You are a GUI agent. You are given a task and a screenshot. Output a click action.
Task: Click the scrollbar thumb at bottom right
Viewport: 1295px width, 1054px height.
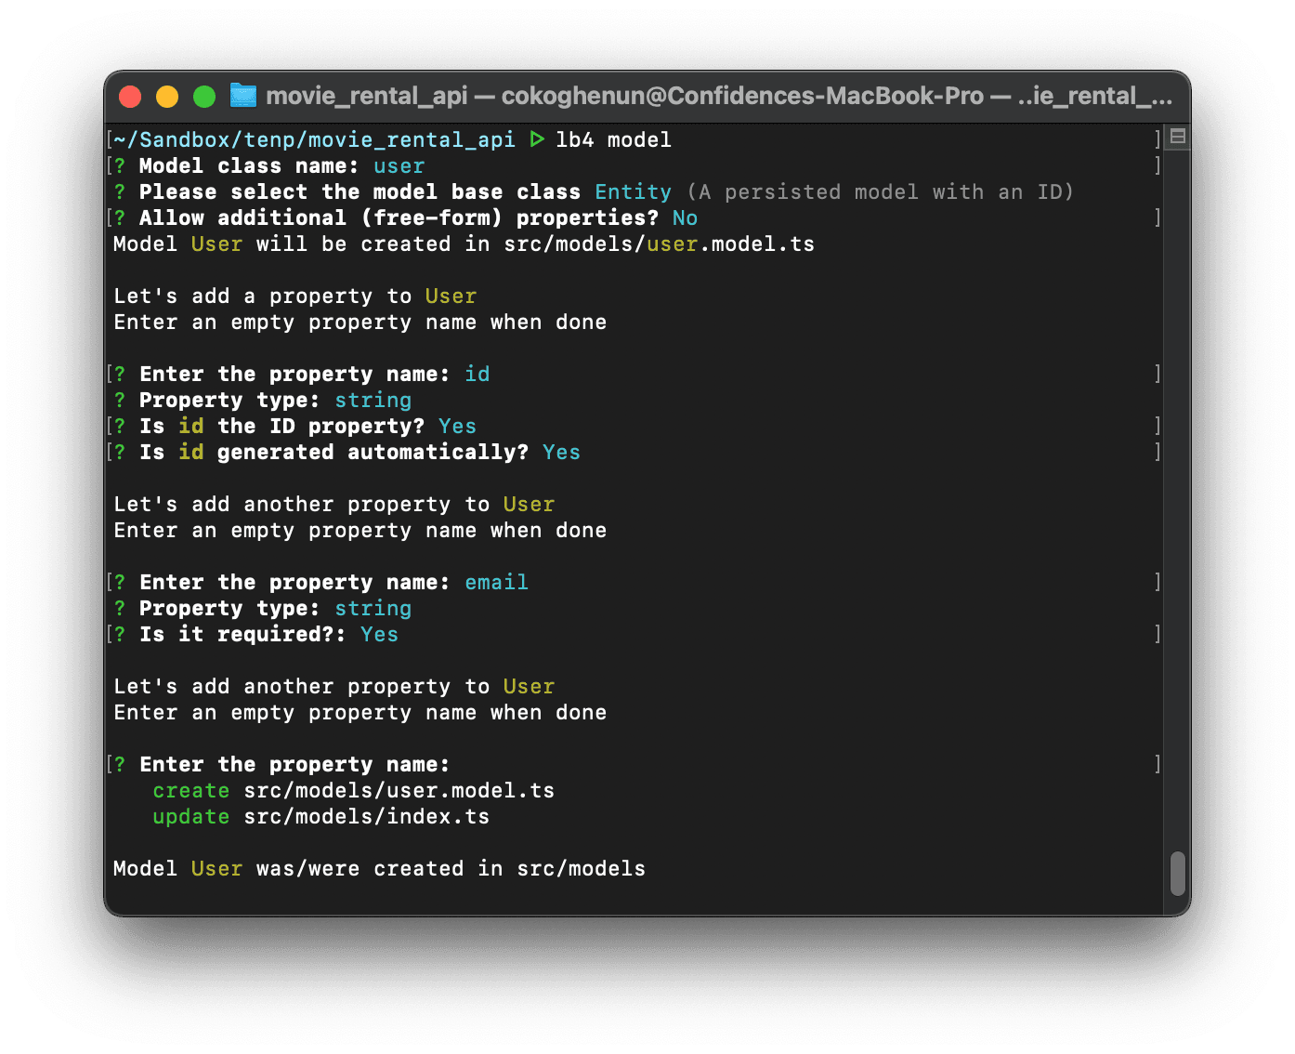1177,873
